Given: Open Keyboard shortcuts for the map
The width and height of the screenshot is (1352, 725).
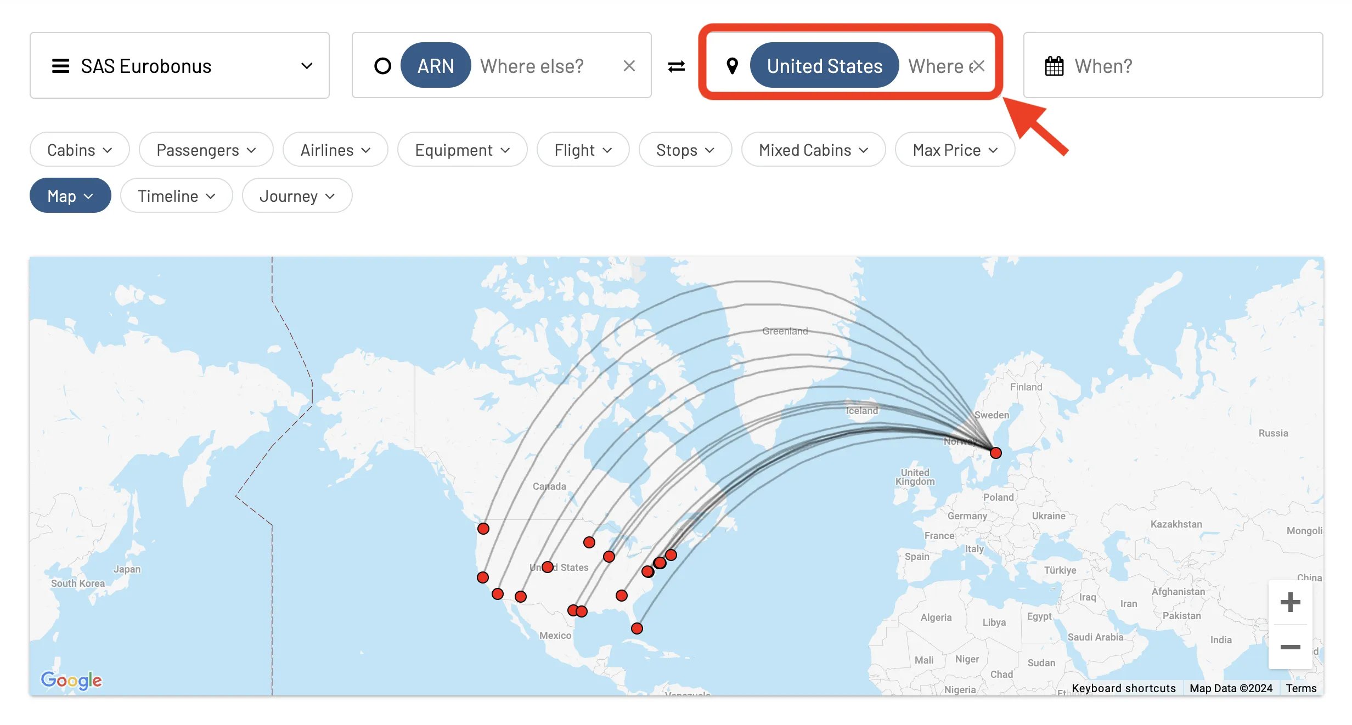Looking at the screenshot, I should click(x=1124, y=688).
